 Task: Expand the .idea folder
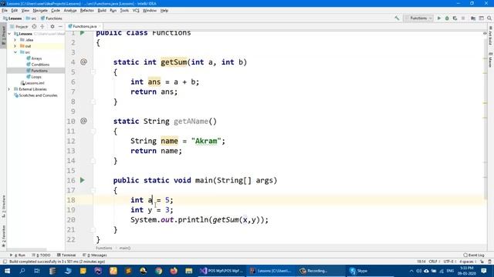(x=15, y=40)
